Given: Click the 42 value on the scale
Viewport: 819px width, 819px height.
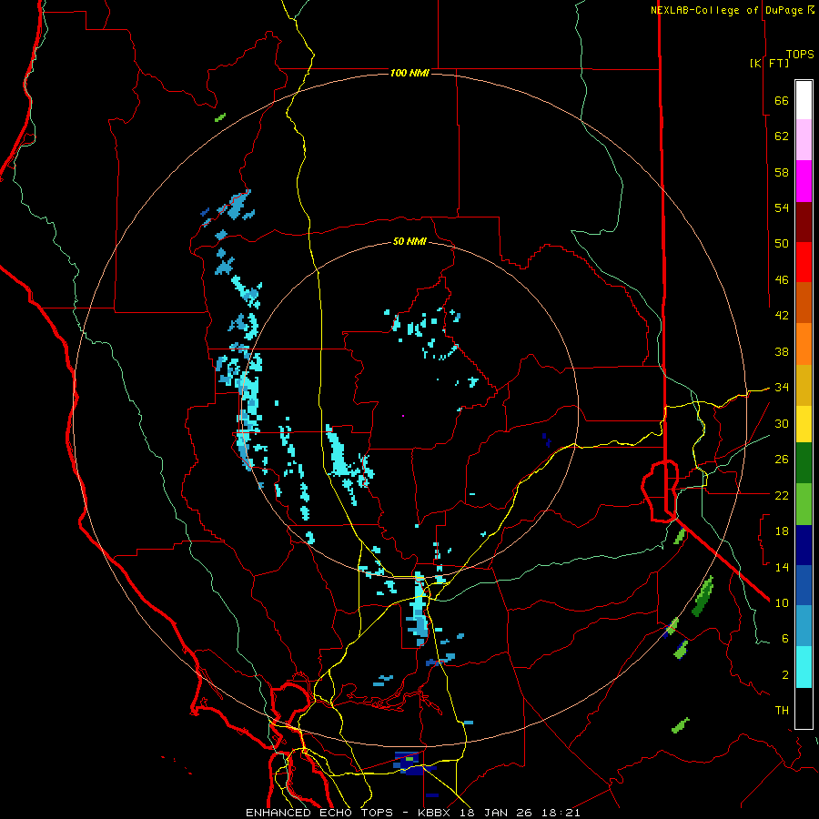Looking at the screenshot, I should [782, 316].
